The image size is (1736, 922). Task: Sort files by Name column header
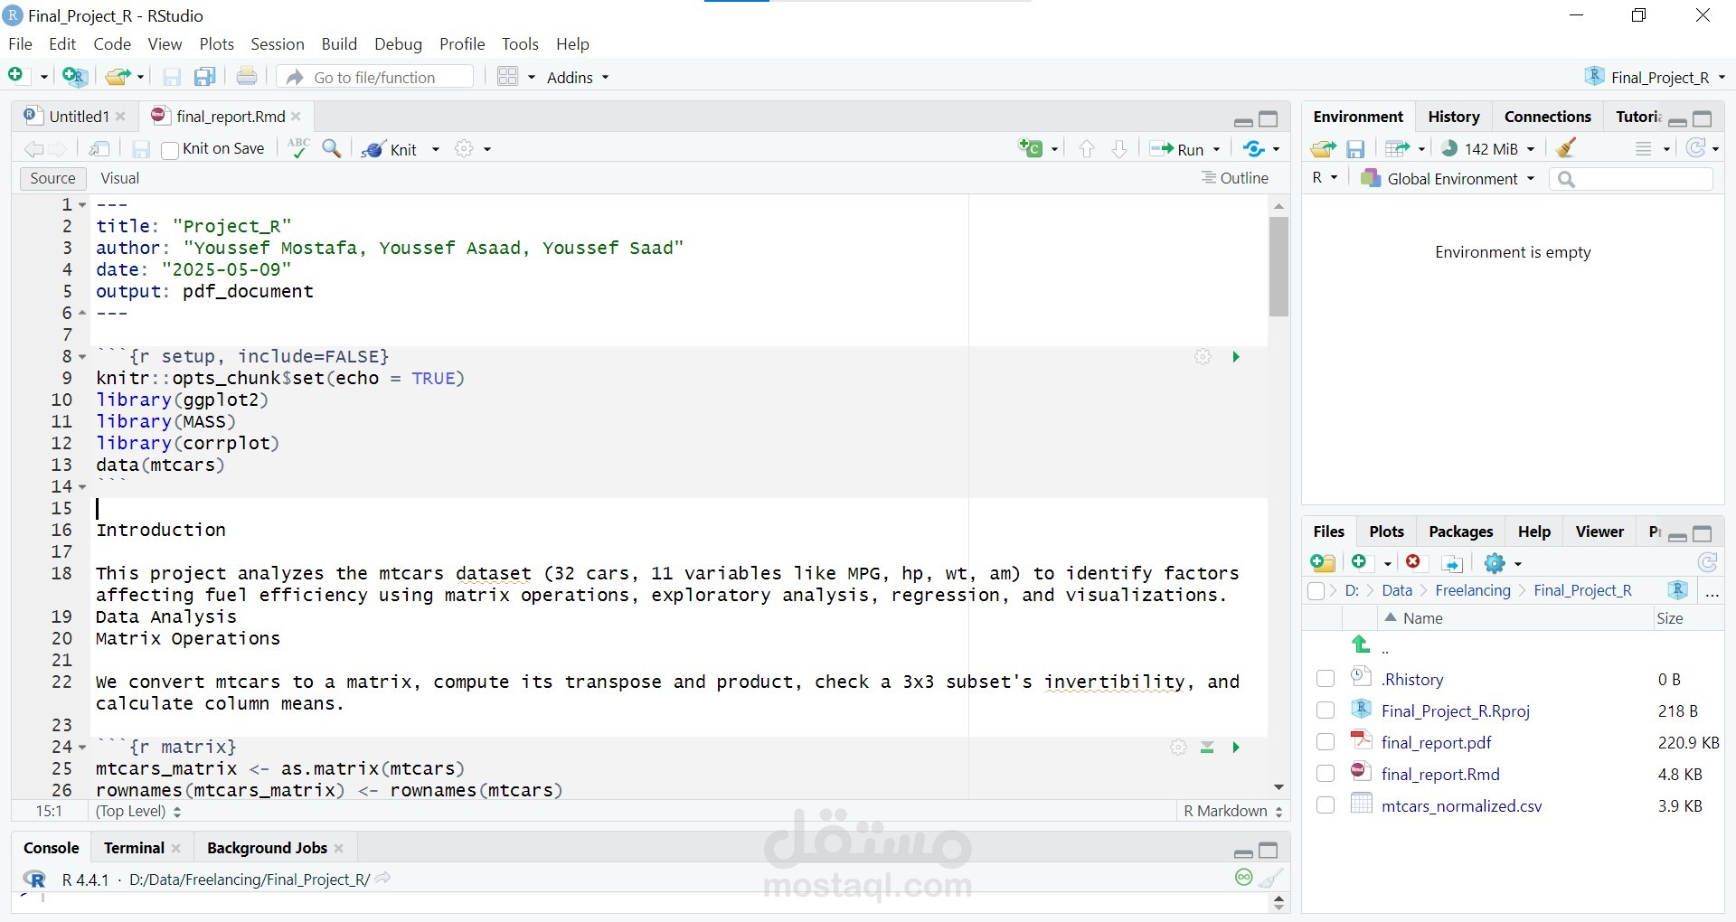point(1422,618)
